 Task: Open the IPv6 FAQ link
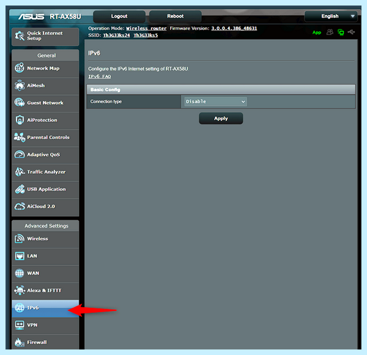click(x=100, y=77)
